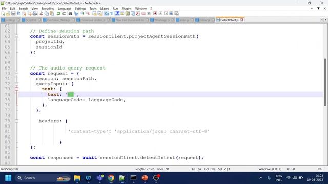Click UTF-8 encoding in the status bar
This screenshot has height=184, width=328.
tap(291, 169)
